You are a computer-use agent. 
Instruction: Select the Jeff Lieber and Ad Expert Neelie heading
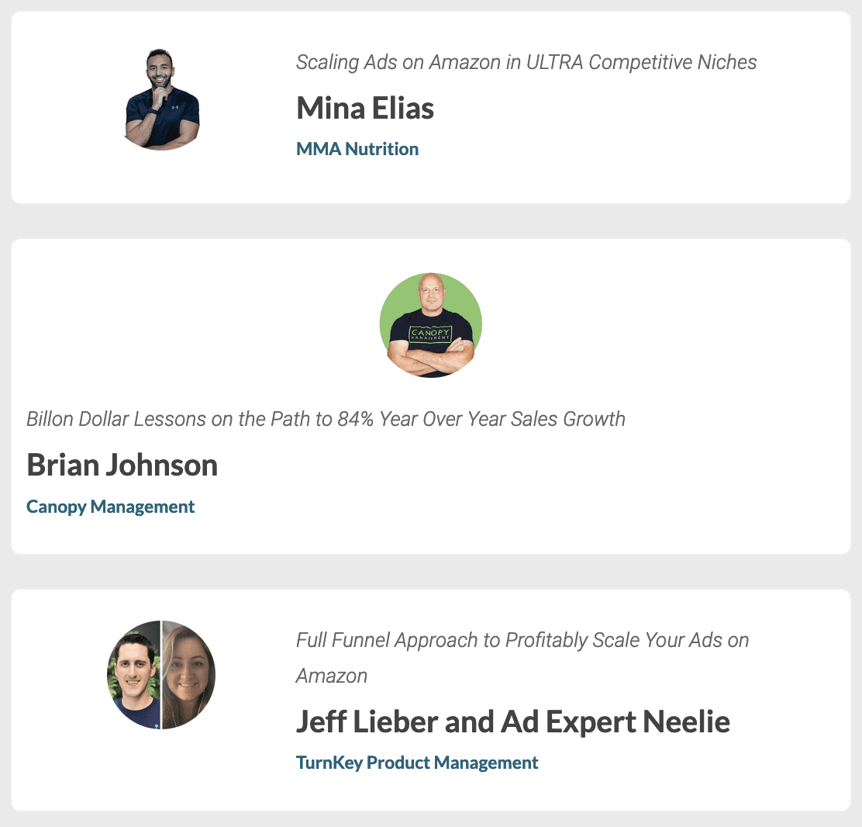point(513,721)
